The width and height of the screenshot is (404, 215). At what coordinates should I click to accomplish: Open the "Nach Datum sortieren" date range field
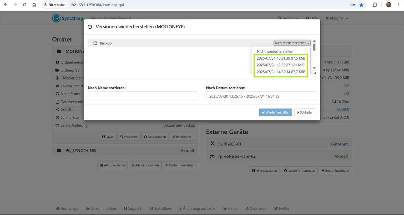(x=261, y=96)
